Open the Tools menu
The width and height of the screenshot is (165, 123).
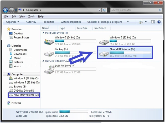[x=32, y=16]
